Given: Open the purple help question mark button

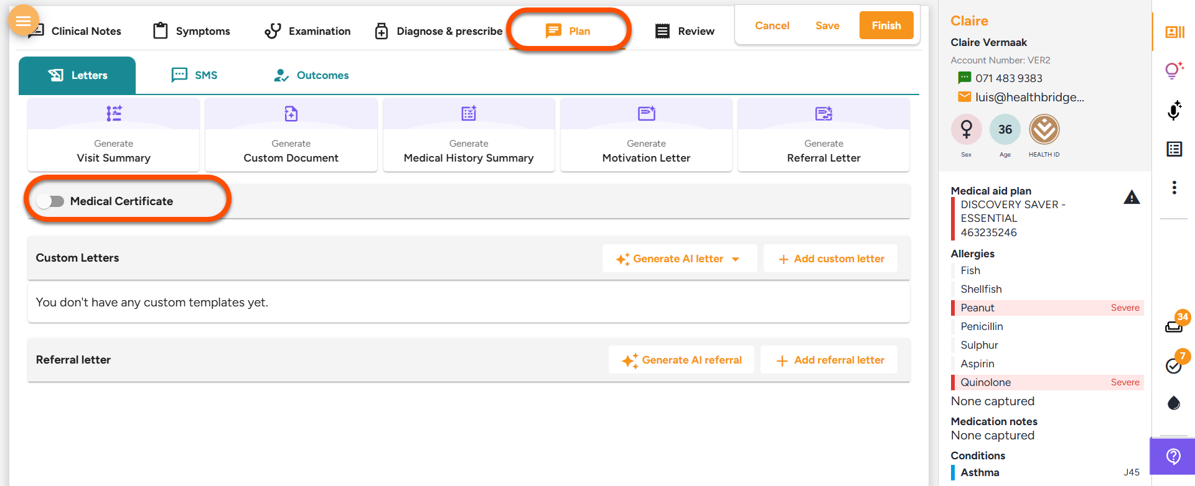Looking at the screenshot, I should [x=1173, y=457].
